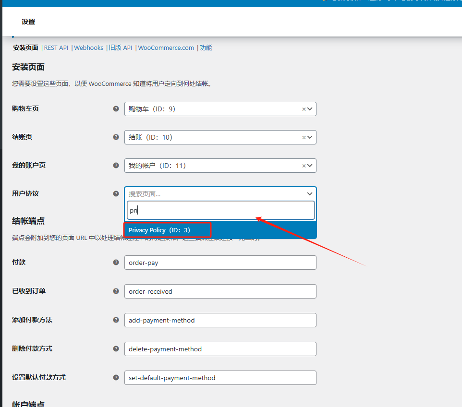Click help icon next to 结账页
This screenshot has width=462, height=407.
(116, 137)
